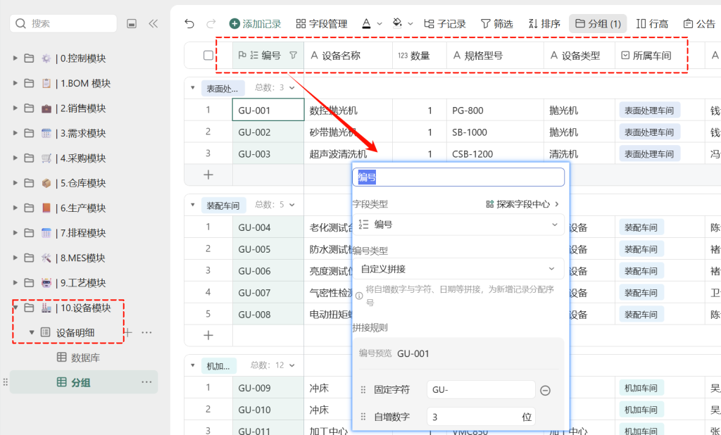Open the 筛选 filter menu
721x435 pixels.
click(496, 23)
